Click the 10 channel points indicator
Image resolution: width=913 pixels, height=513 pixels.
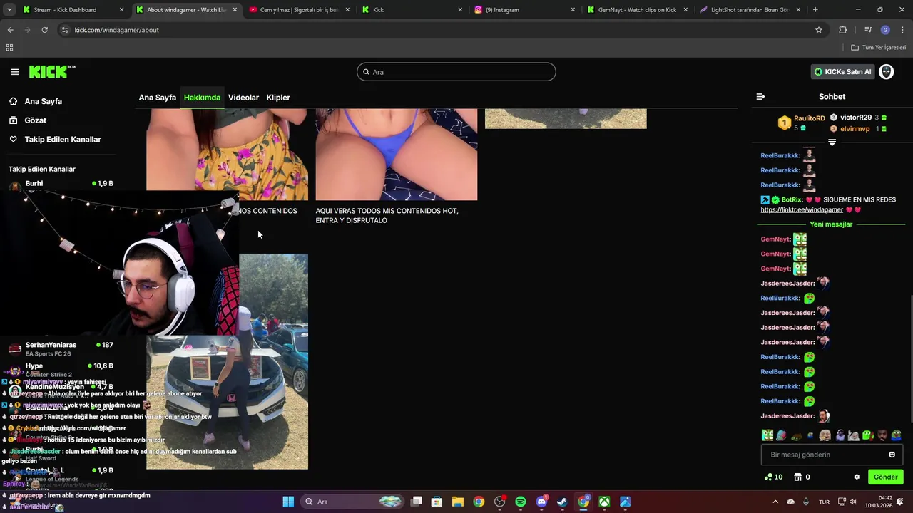click(773, 477)
